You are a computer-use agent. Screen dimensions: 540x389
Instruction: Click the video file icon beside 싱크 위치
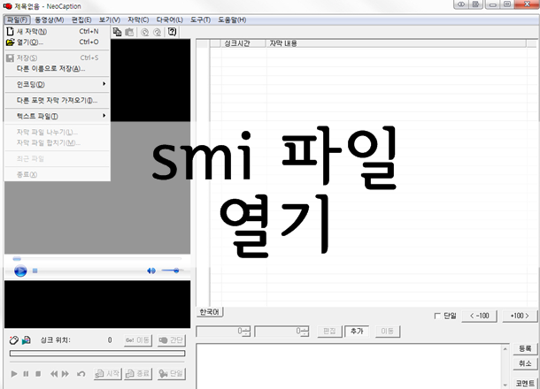coord(27,340)
